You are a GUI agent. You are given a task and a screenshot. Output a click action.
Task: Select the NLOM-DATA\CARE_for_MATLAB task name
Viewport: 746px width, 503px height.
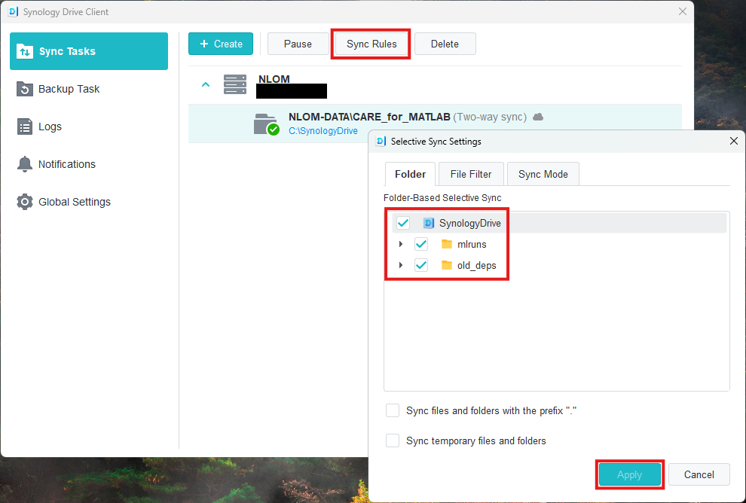pos(369,117)
